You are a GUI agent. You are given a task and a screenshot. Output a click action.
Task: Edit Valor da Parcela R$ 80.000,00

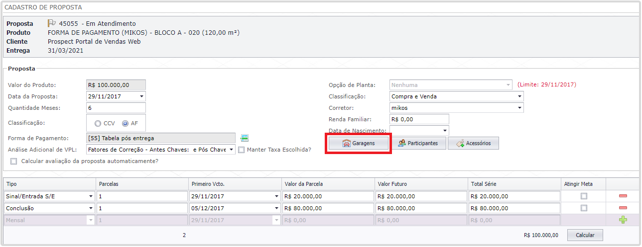328,208
